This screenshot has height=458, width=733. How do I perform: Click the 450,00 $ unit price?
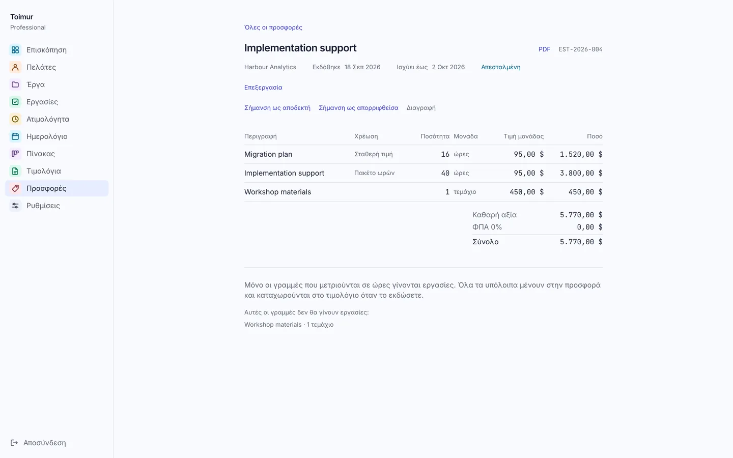(x=527, y=192)
